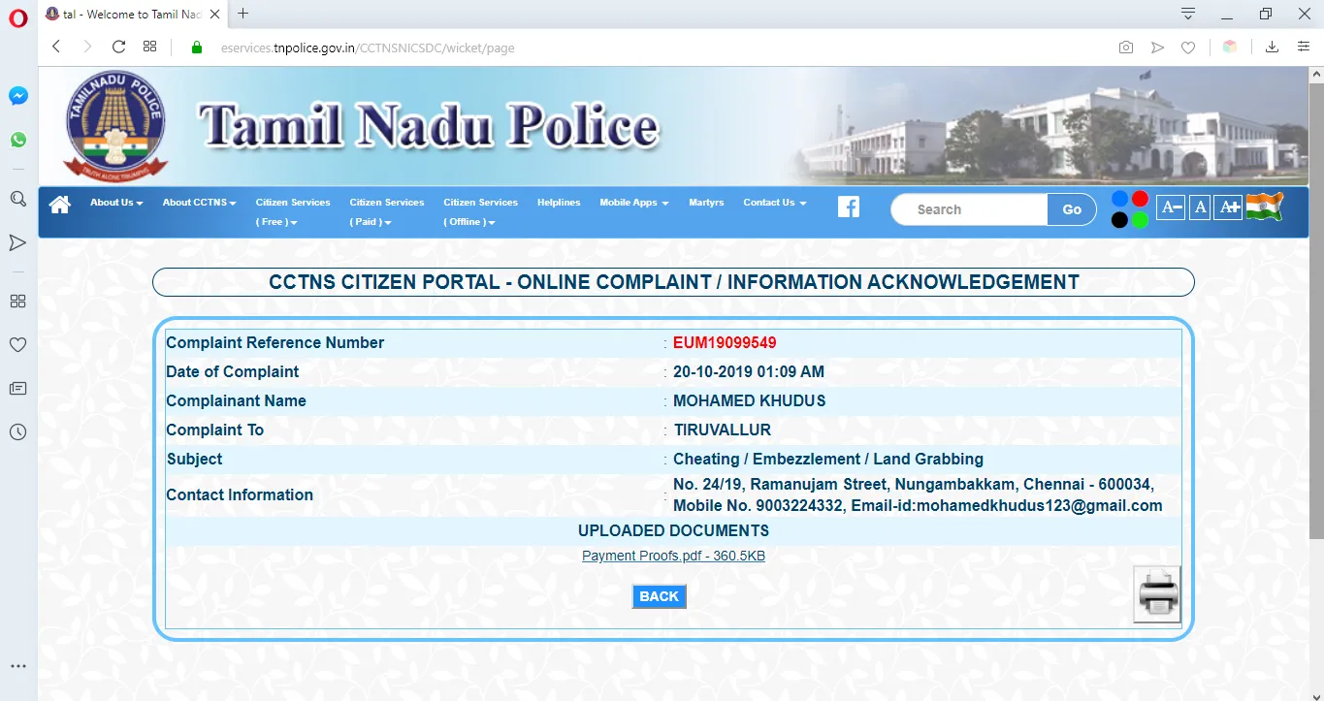Reload the current page
The image size is (1324, 701).
click(119, 47)
